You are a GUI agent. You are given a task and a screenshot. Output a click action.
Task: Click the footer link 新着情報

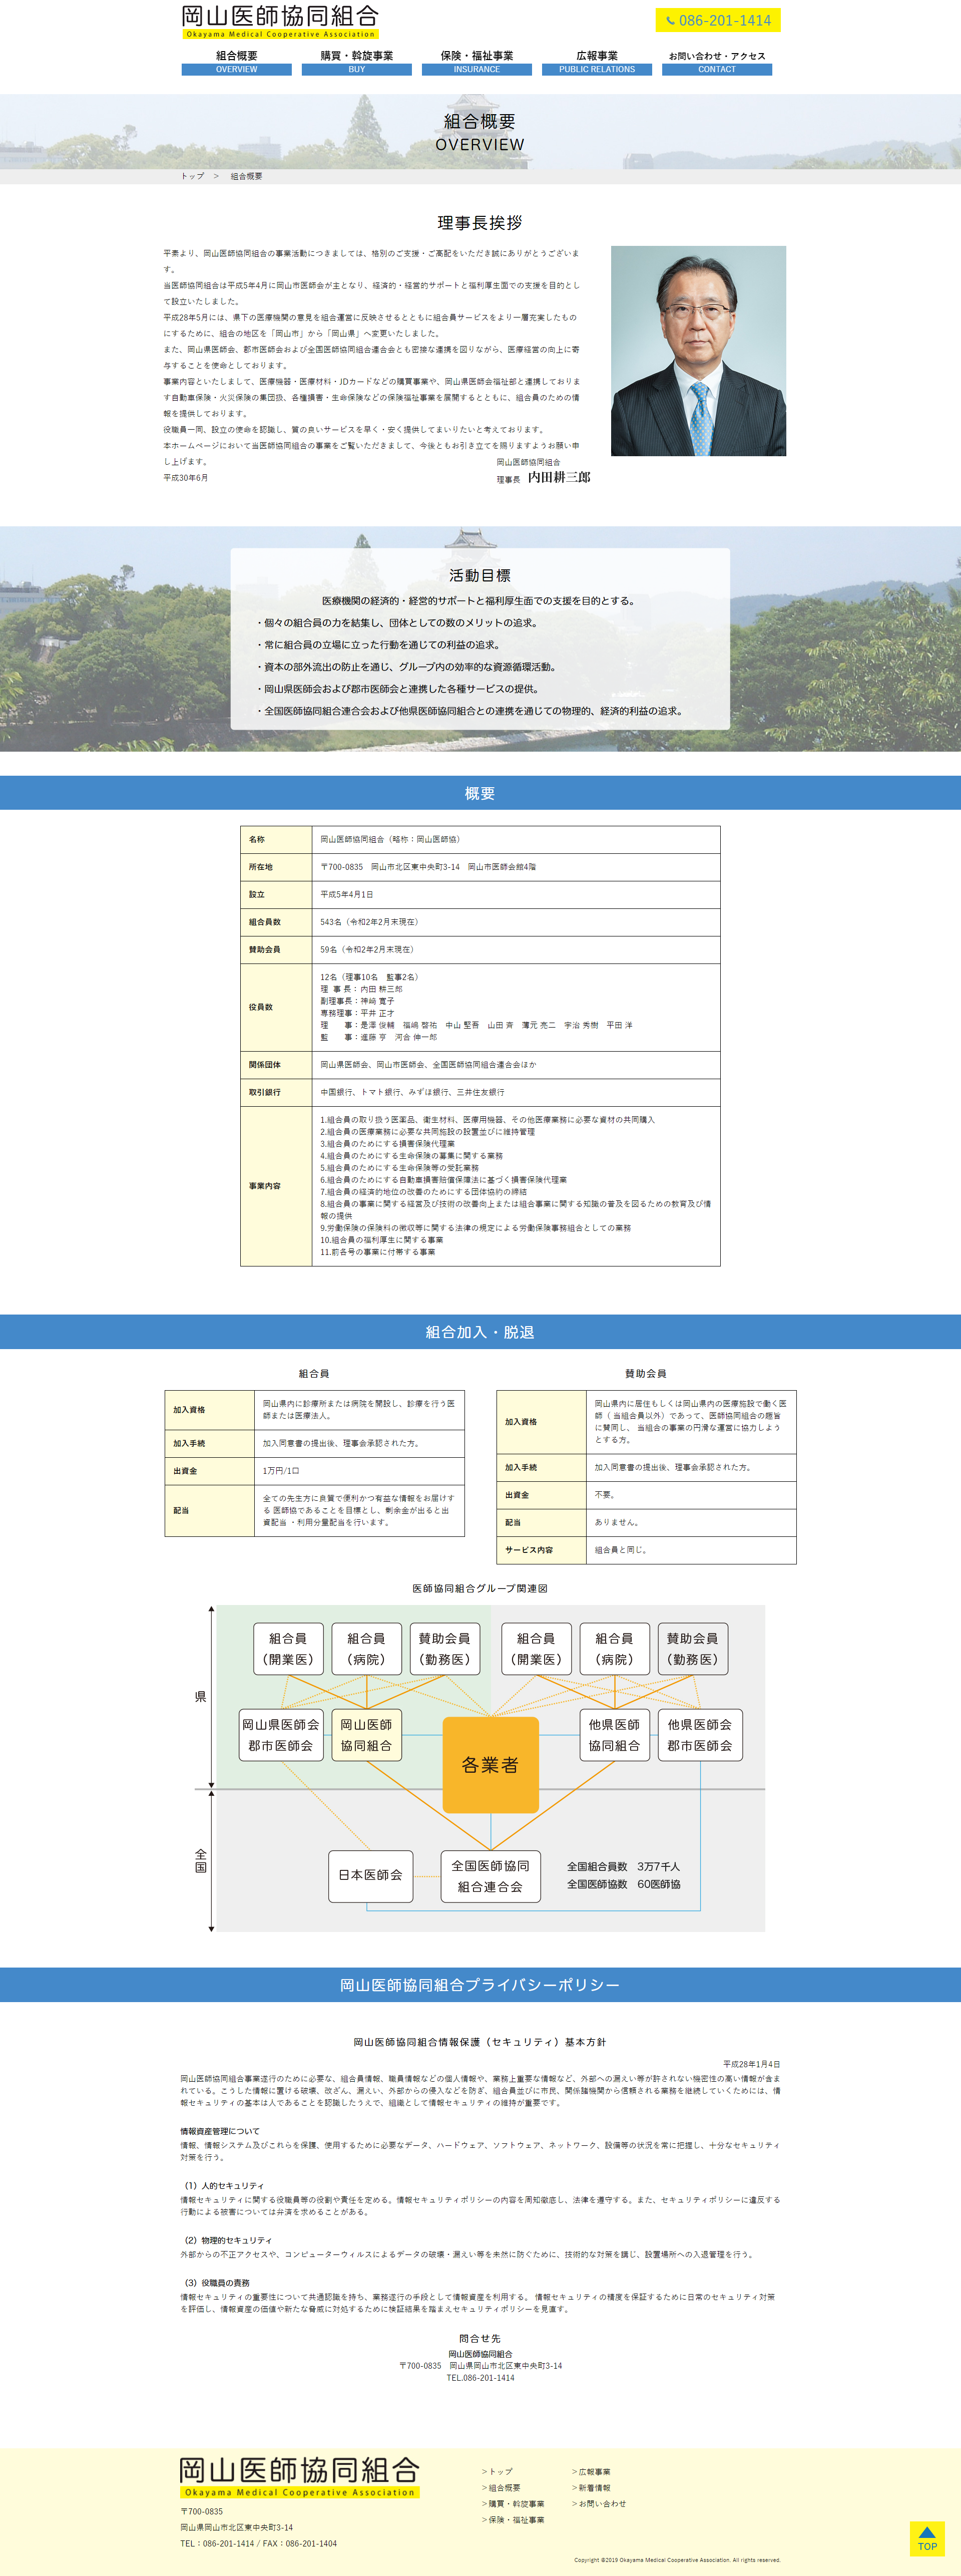click(x=591, y=2487)
